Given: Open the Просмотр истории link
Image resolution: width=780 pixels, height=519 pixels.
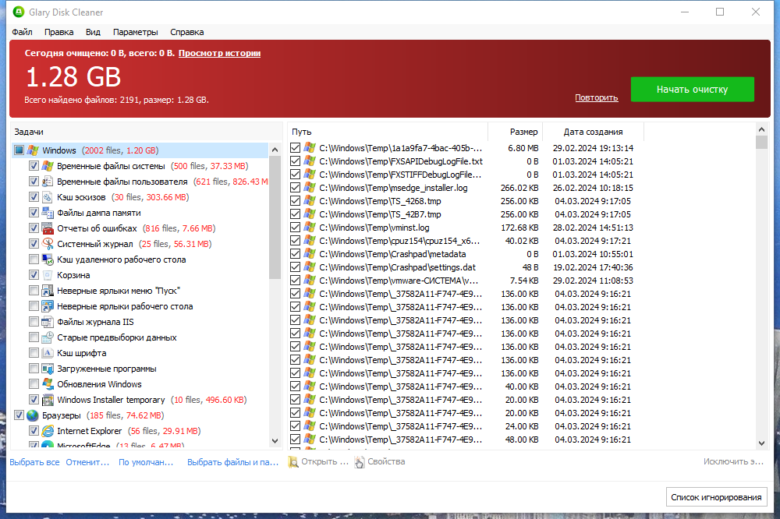Looking at the screenshot, I should (x=219, y=53).
